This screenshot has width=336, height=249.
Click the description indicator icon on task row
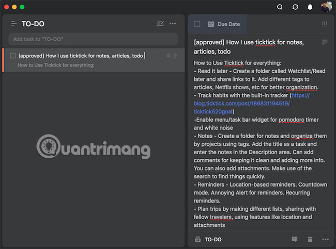169,56
